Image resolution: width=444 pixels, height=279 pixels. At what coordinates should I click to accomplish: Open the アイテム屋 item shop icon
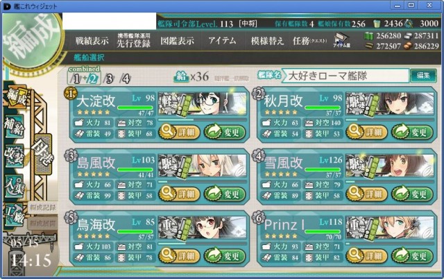342,40
